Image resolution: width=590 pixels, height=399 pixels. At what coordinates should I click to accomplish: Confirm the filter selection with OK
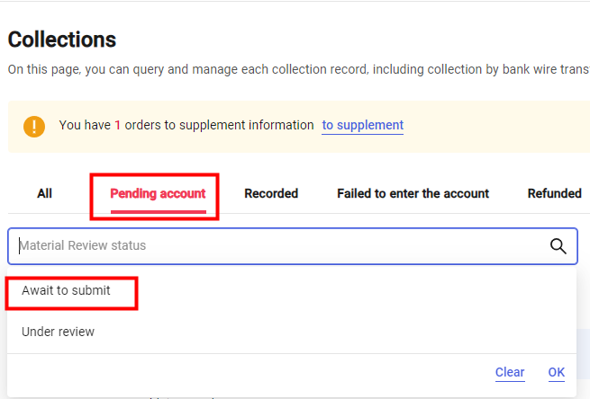557,372
